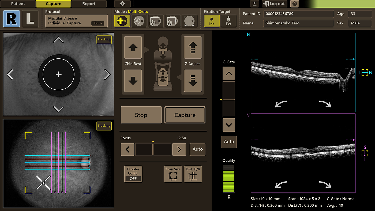Increase focus with the right chevron

(179, 149)
